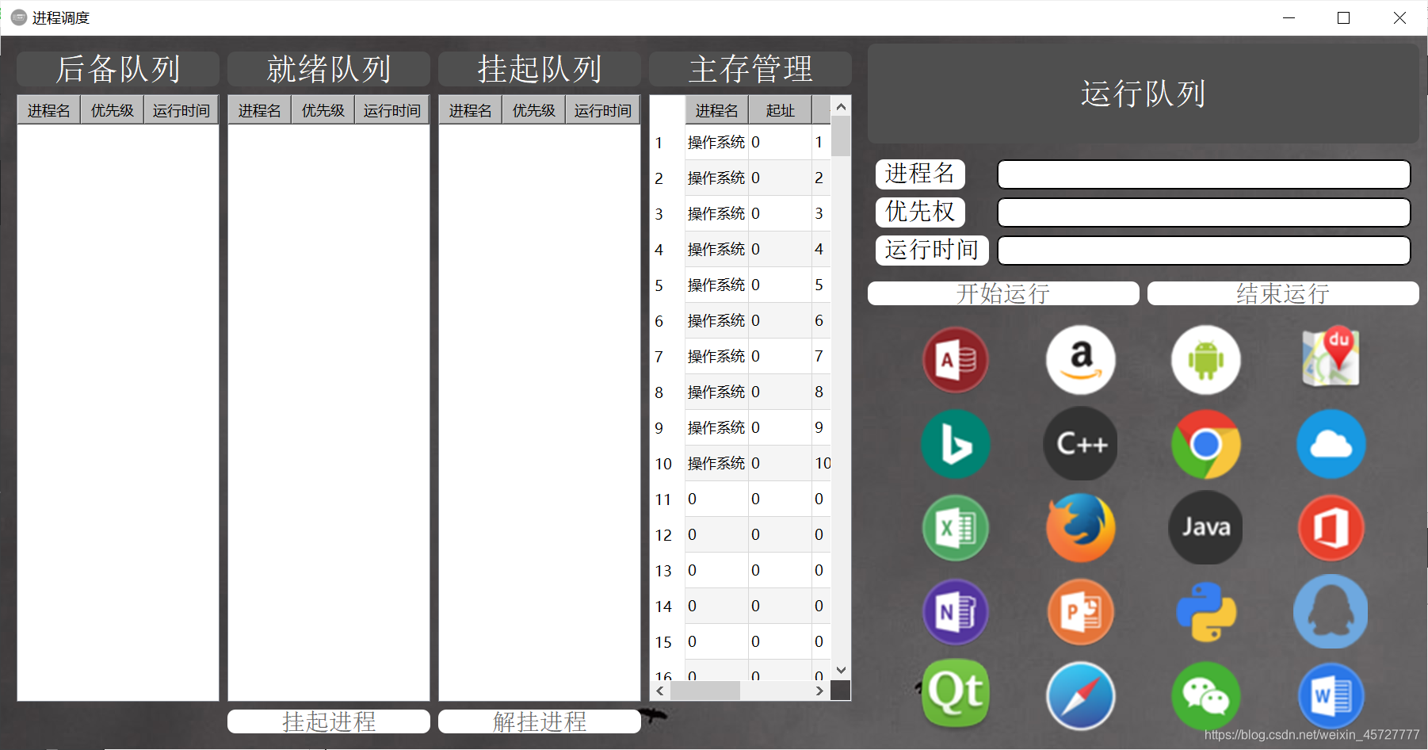Click the 运行队列 panel title
1428x750 pixels.
(1144, 94)
